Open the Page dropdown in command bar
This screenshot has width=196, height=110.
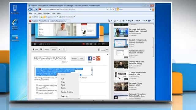pos(130,21)
